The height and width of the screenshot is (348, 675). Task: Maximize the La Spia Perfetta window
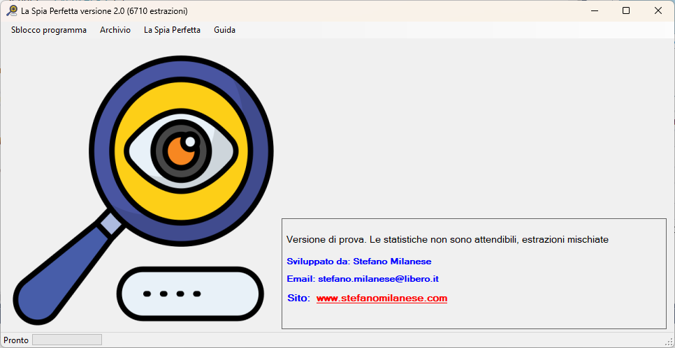click(x=626, y=10)
